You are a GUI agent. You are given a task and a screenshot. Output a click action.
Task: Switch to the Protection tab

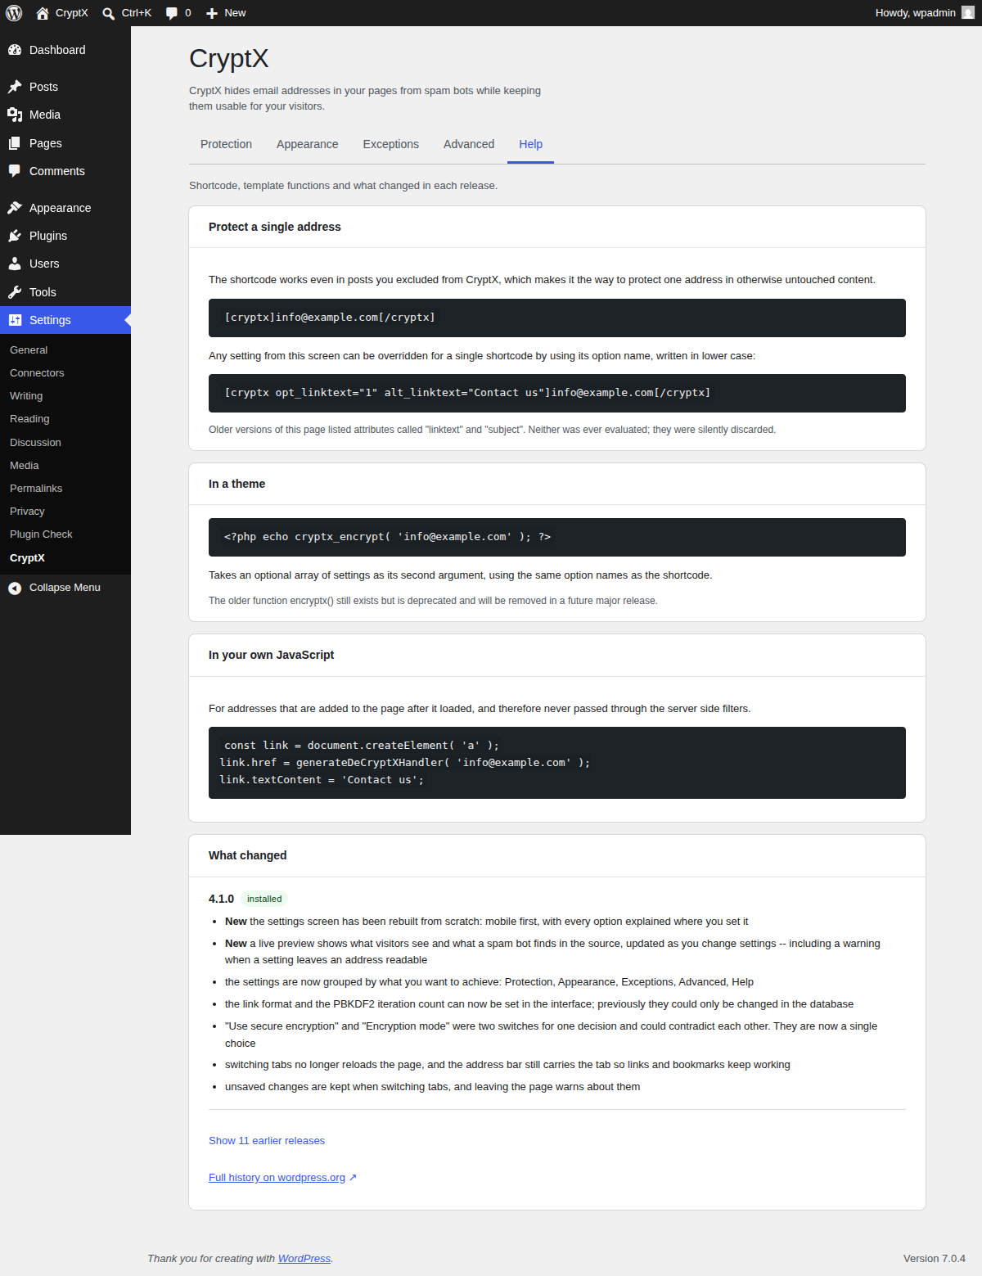click(226, 144)
